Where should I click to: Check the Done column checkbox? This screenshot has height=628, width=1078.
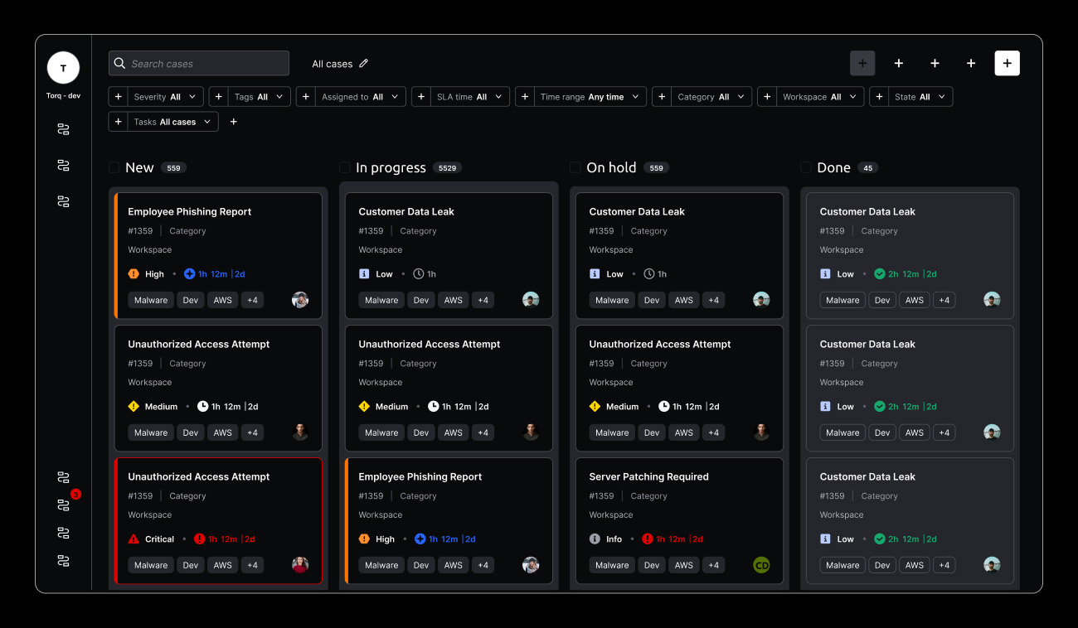tap(806, 167)
